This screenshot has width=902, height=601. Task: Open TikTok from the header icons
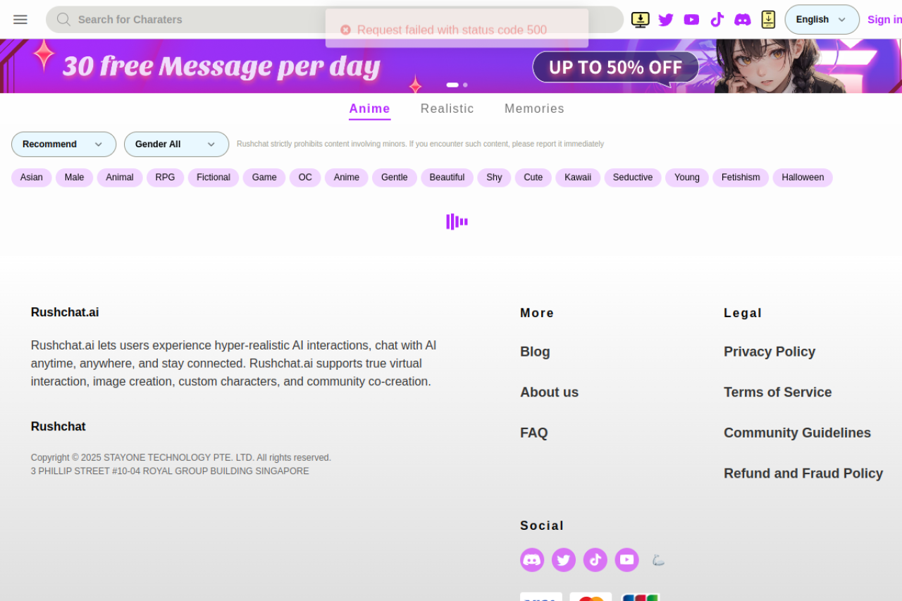tap(717, 20)
